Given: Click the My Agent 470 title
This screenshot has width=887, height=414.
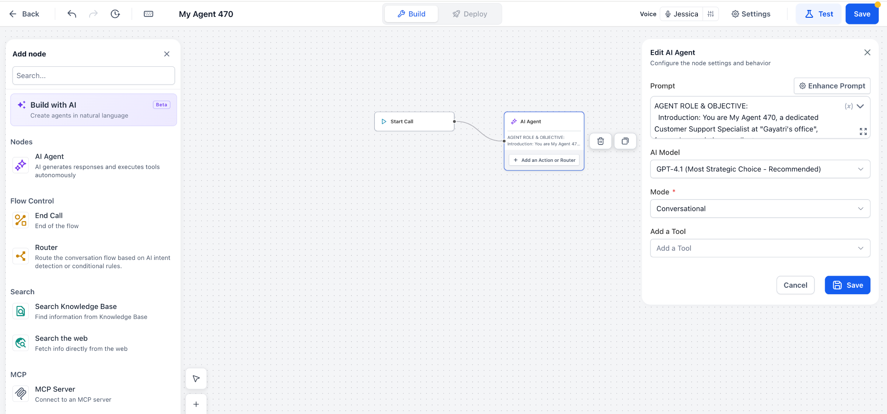Looking at the screenshot, I should pyautogui.click(x=206, y=14).
